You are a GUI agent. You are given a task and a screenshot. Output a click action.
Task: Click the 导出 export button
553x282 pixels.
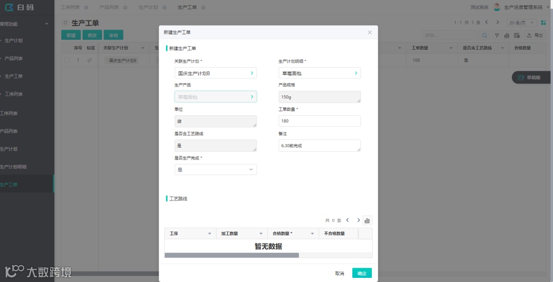[535, 35]
